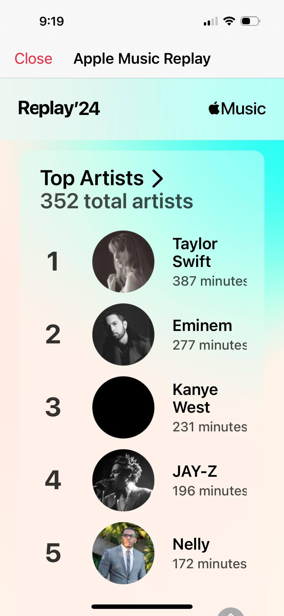This screenshot has height=616, width=284.
Task: Tap the home indicator bar
Action: click(142, 607)
